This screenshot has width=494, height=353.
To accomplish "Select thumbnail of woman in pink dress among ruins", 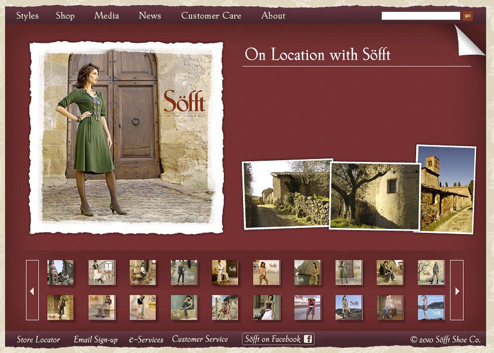I will point(60,272).
